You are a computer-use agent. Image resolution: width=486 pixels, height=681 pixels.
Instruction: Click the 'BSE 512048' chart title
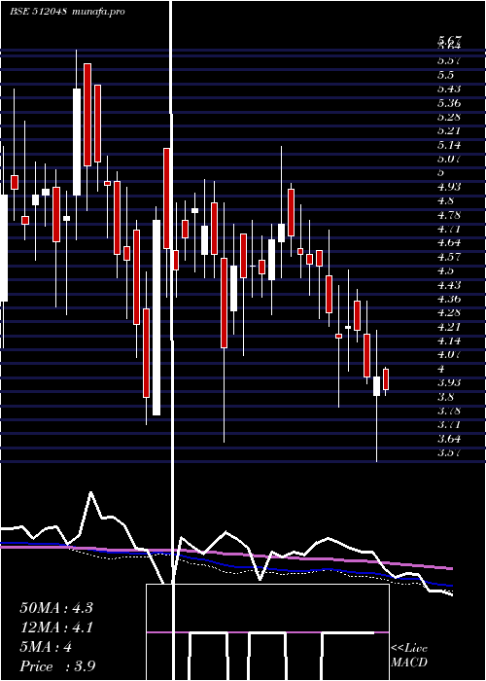pos(38,12)
